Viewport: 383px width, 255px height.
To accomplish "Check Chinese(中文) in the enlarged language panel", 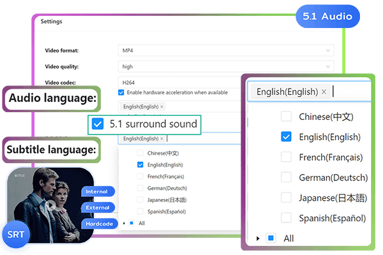I will tap(286, 117).
